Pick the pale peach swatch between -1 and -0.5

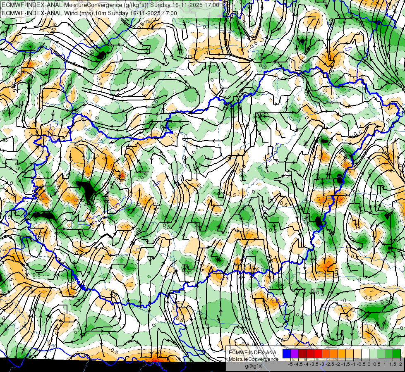click(x=357, y=354)
